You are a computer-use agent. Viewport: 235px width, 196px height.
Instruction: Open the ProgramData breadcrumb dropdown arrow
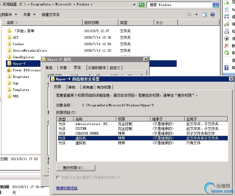pos(53,4)
